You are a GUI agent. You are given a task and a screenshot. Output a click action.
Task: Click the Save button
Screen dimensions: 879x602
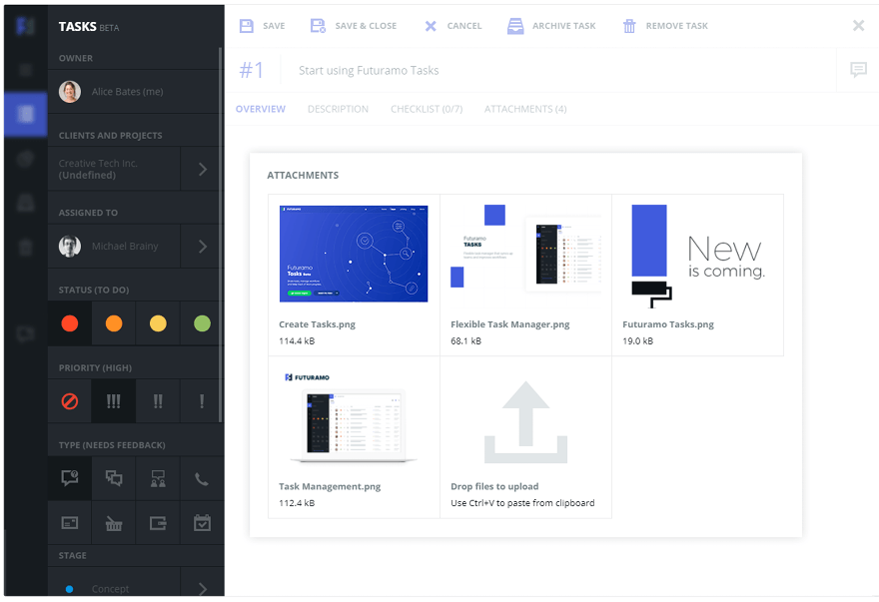(263, 26)
